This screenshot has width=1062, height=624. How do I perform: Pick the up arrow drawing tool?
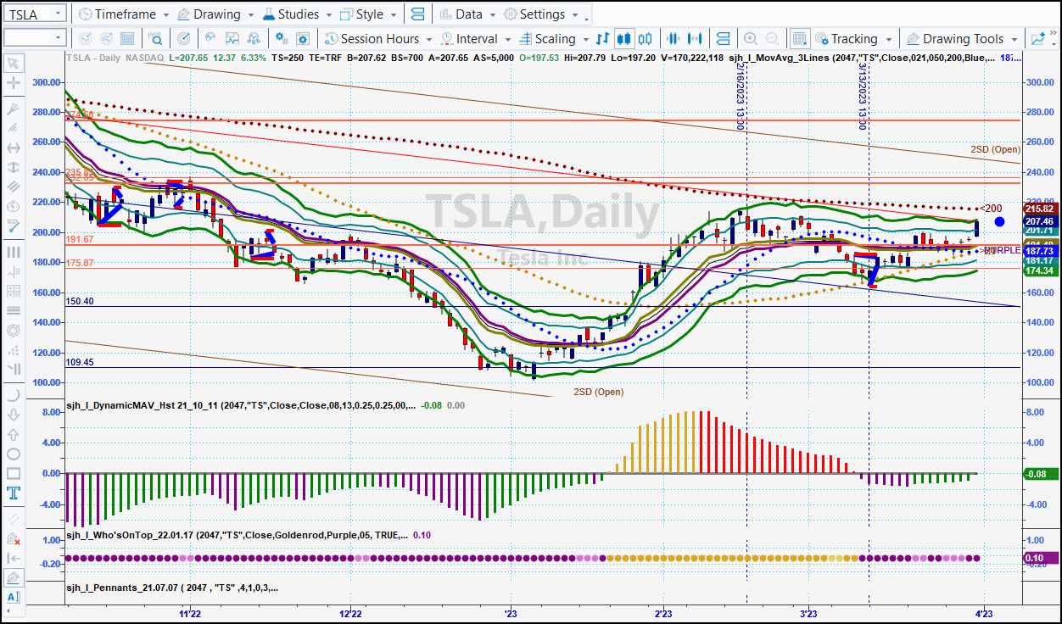pos(14,434)
